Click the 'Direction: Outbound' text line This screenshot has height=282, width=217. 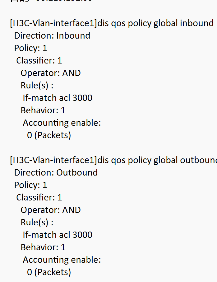point(56,173)
